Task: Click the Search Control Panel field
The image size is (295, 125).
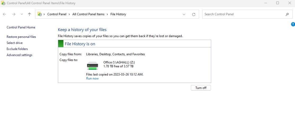Action: (x=243, y=14)
